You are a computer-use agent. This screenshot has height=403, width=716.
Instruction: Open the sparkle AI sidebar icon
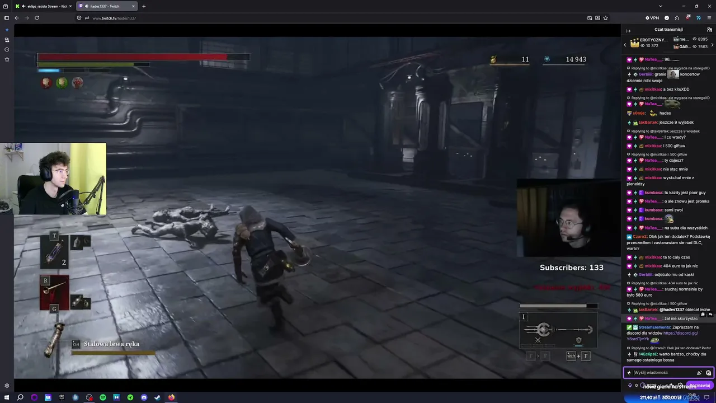point(7,30)
